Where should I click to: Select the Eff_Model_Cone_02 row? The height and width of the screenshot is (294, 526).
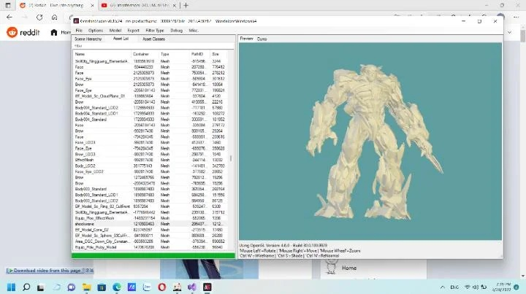(x=151, y=230)
